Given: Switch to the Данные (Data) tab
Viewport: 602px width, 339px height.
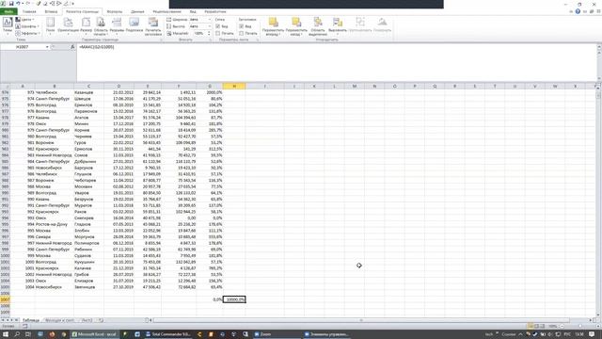Looking at the screenshot, I should 137,11.
